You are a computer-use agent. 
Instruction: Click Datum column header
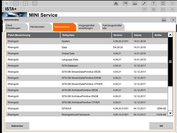click(142, 35)
